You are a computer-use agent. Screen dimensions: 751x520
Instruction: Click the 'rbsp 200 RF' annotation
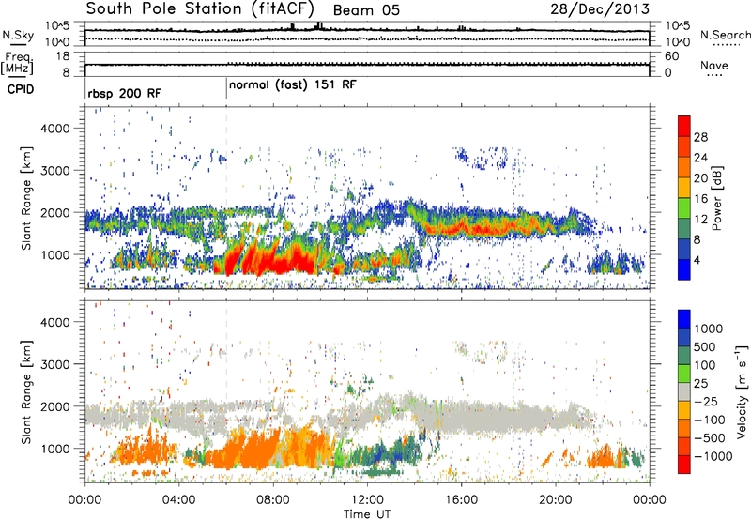coord(125,93)
